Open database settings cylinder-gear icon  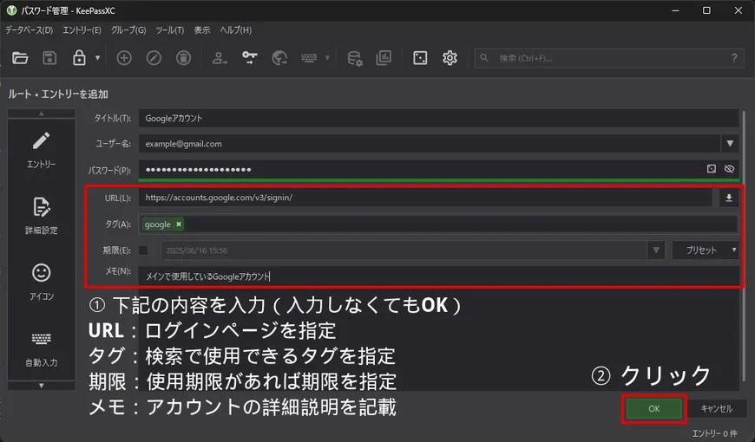tap(355, 58)
